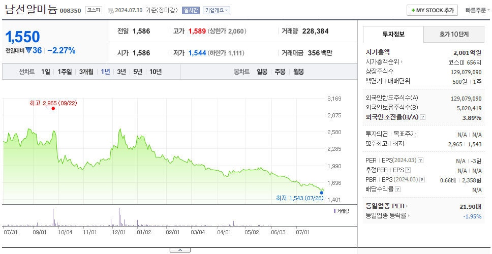
Task: Click the help icon next to PBR BPS(2024.03)
Action: [x=422, y=180]
